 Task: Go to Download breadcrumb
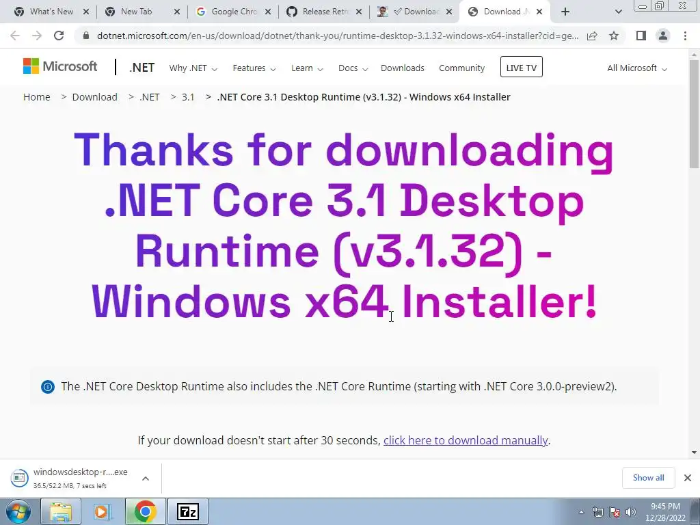point(94,97)
